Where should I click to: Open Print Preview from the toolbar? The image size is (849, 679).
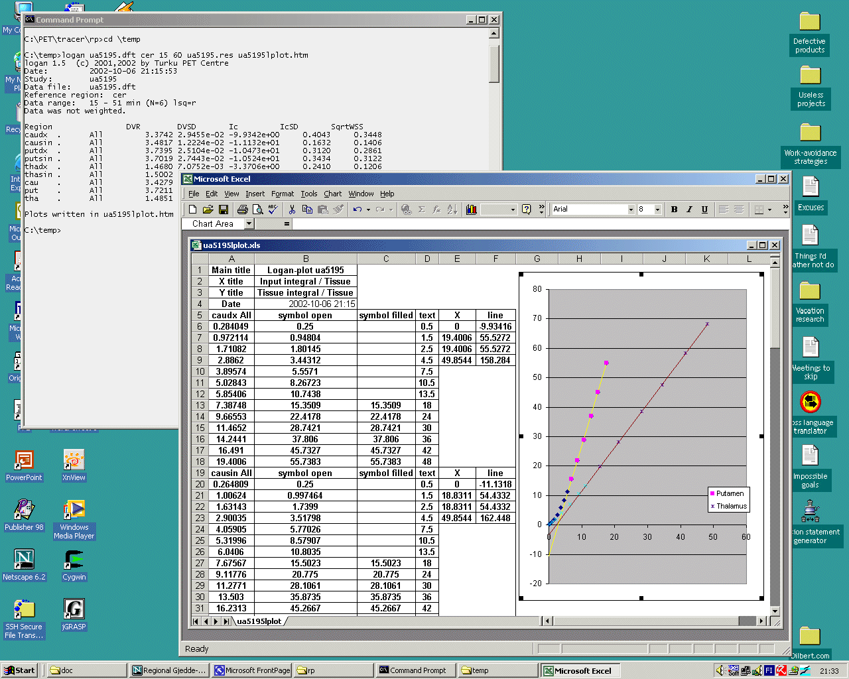(258, 210)
